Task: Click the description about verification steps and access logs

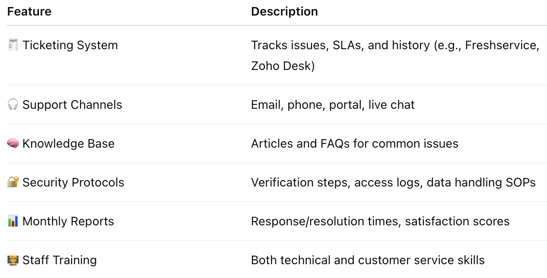Action: coord(393,182)
